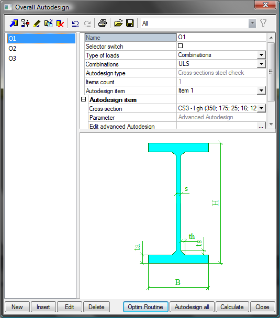
Task: Click property grid scrollbar up arrow
Action: click(x=271, y=38)
